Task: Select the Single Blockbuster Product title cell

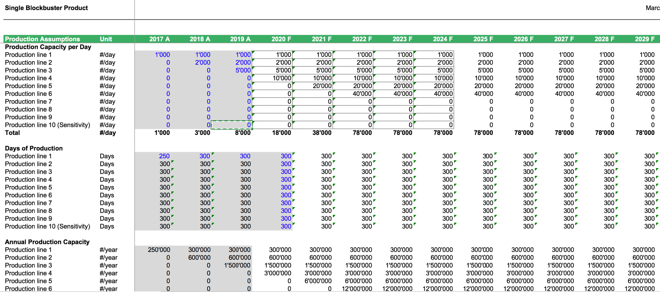Action: point(46,8)
